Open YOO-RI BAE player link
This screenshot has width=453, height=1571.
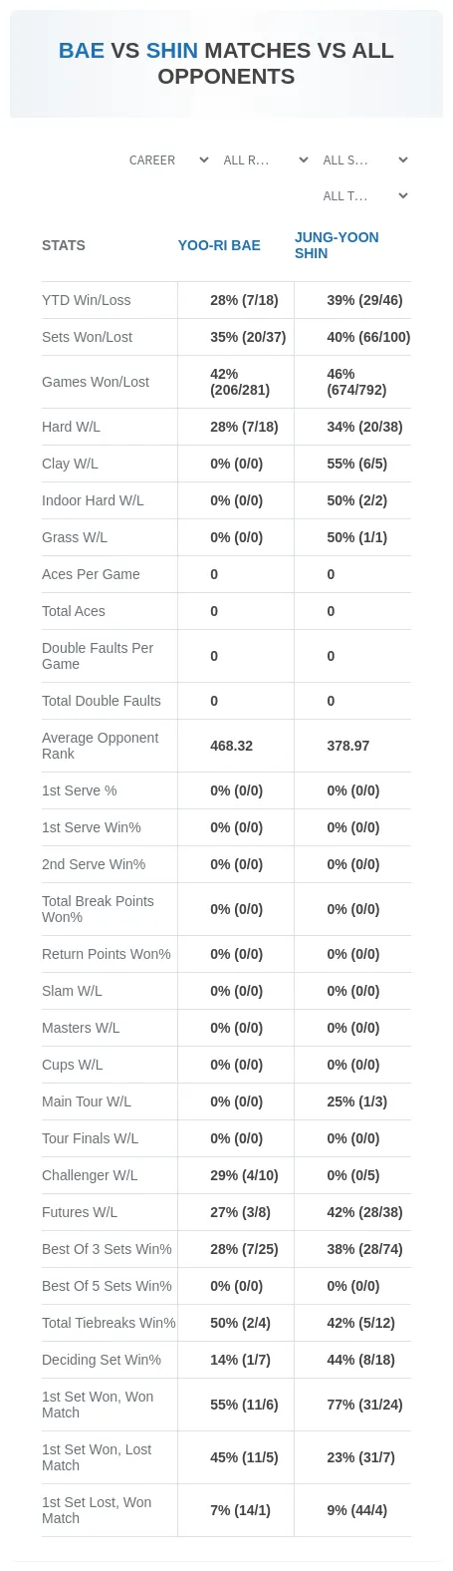click(x=219, y=245)
